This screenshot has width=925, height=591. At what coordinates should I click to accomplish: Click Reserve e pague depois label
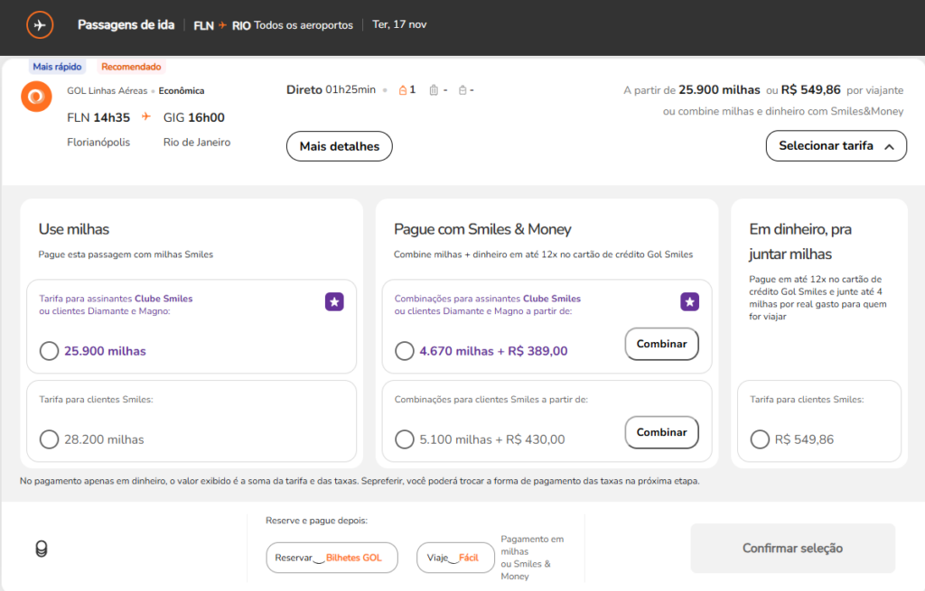tap(317, 521)
